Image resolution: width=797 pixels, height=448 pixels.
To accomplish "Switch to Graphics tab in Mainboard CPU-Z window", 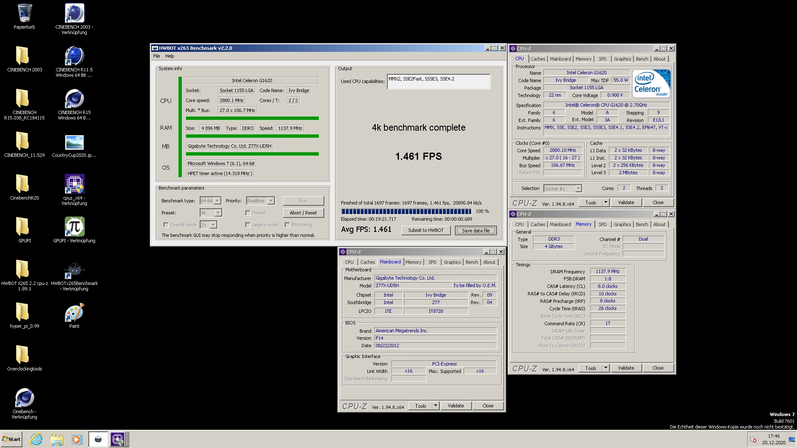I will click(x=452, y=262).
